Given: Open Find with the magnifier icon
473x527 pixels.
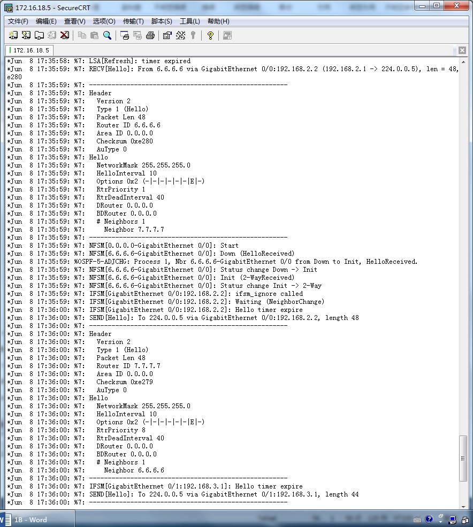Looking at the screenshot, I should [x=108, y=35].
